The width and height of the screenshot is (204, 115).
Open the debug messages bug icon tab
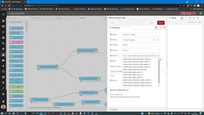[x=182, y=18]
